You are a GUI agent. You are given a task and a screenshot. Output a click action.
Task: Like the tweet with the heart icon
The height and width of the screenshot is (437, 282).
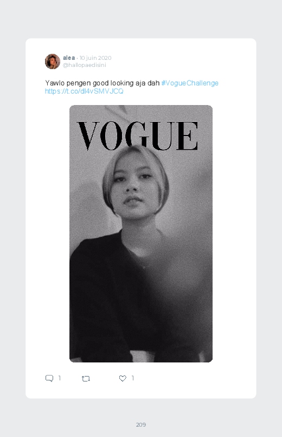pyautogui.click(x=123, y=378)
